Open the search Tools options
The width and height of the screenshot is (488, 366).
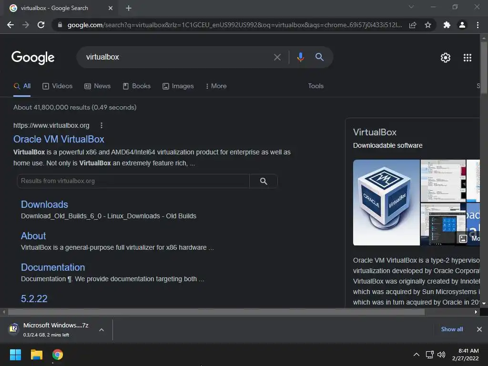[x=315, y=86]
